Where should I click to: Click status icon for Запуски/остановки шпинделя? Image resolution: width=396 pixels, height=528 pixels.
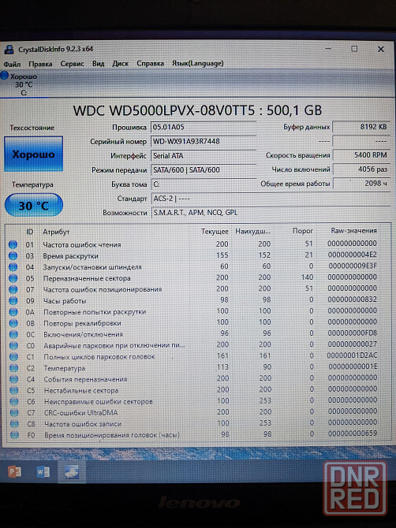pyautogui.click(x=13, y=267)
